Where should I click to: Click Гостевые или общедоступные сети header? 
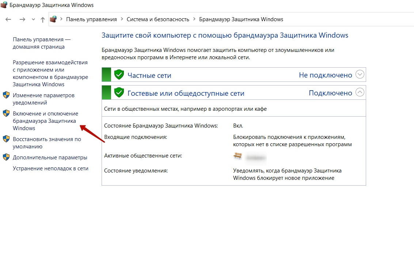coord(186,94)
